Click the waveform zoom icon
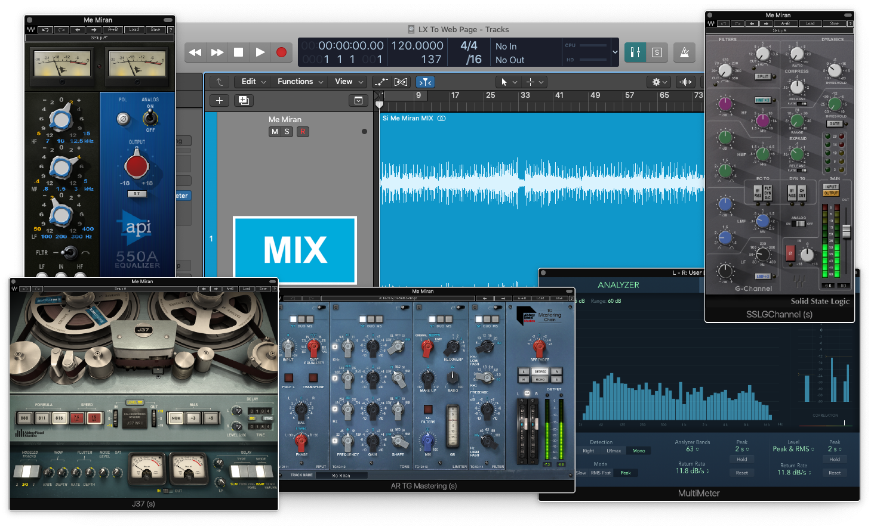874x530 pixels. pyautogui.click(x=685, y=82)
